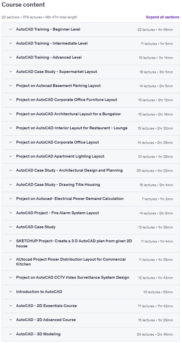The width and height of the screenshot is (182, 343).
Task: Open CCTV Video Surveillance Syatem Design section
Action: (x=91, y=278)
